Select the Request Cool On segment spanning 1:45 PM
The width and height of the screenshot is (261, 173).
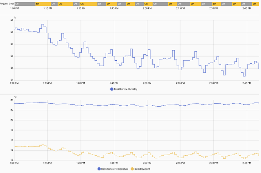pos(112,4)
